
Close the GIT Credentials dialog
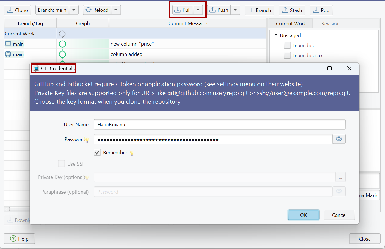pos(349,68)
